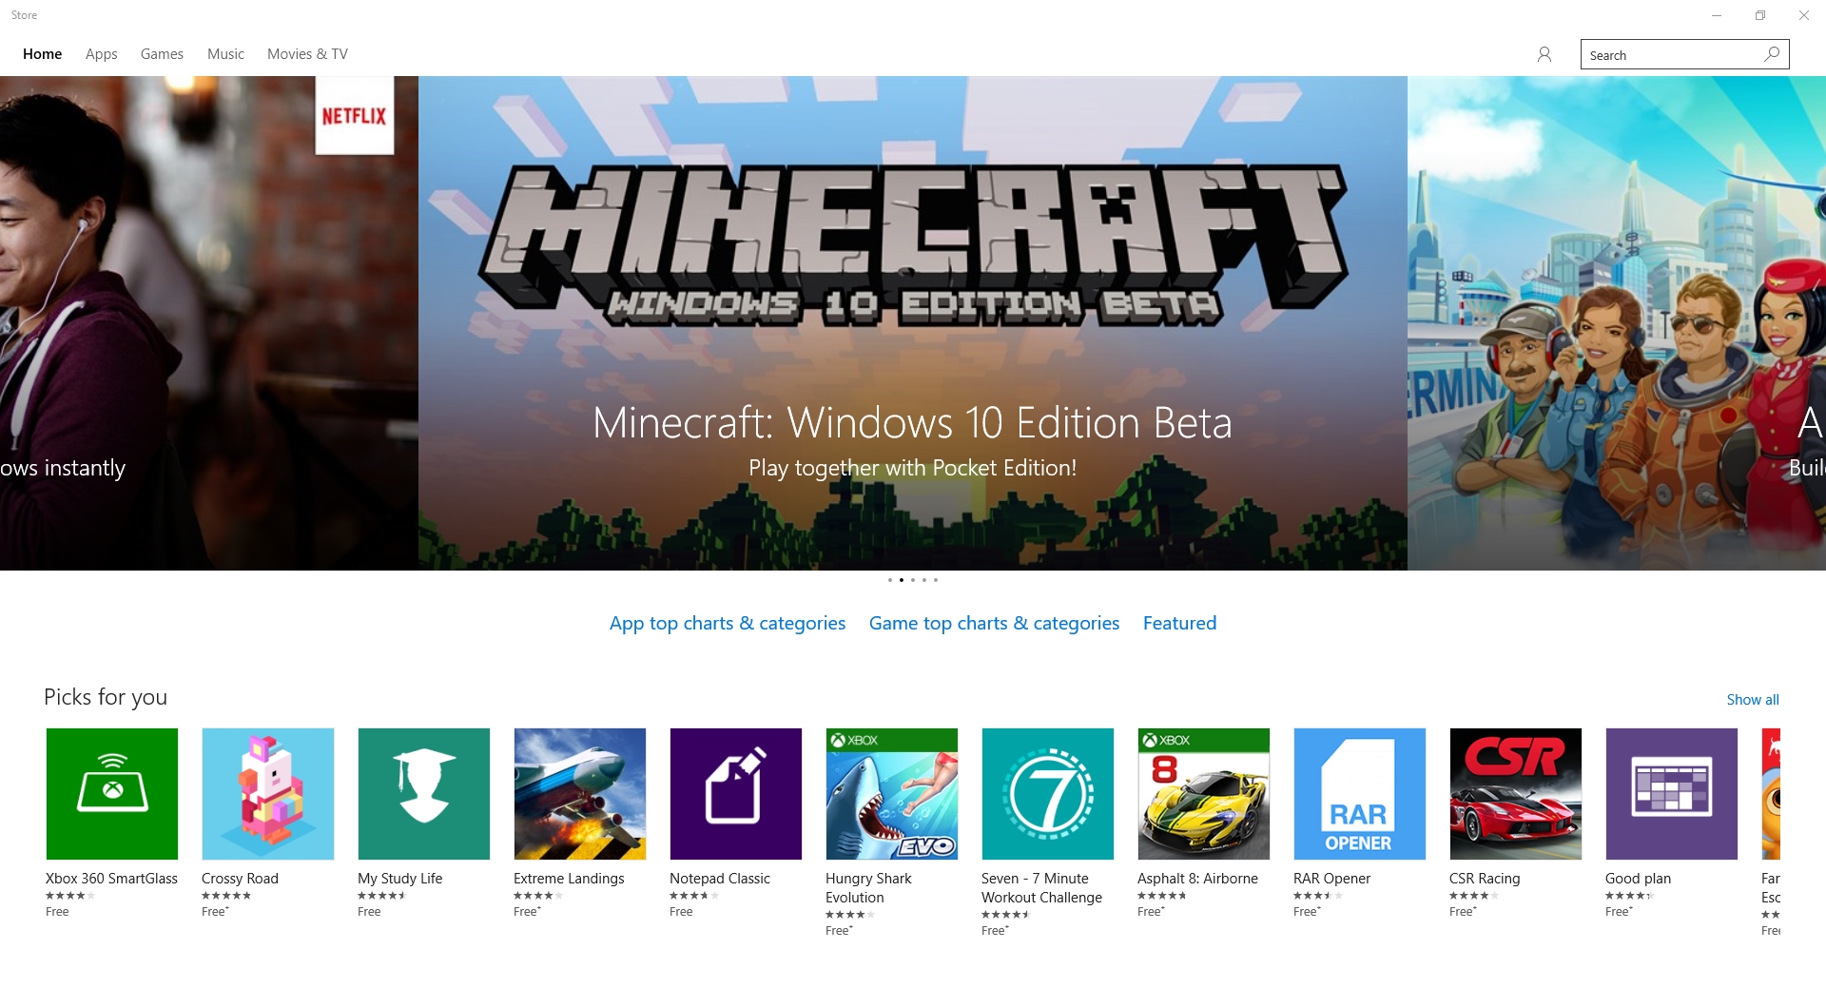The width and height of the screenshot is (1826, 988).
Task: Select the fifth carousel page dot
Action: (936, 580)
